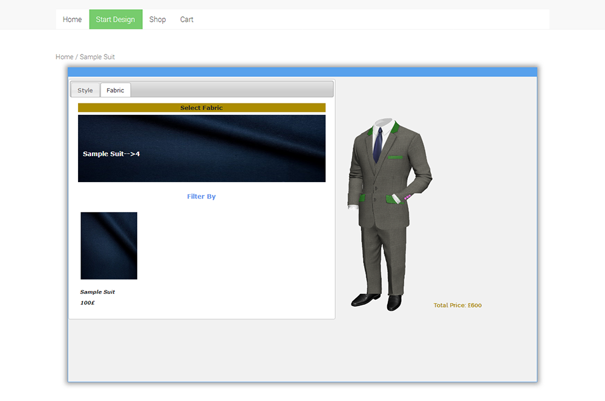Click the Sample Suit-->4 banner caption
Image resolution: width=605 pixels, height=401 pixels.
(x=111, y=154)
